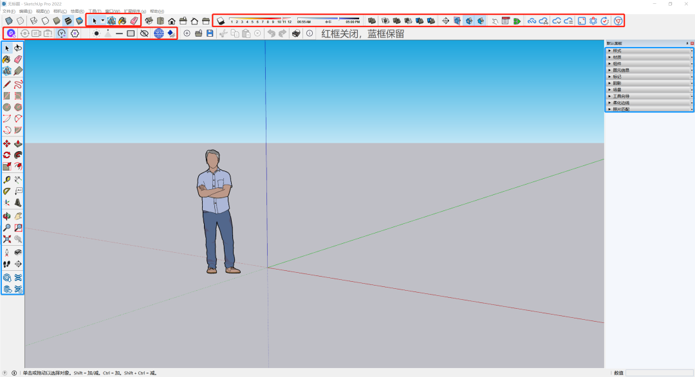Click the Undo arrow icon
The image size is (695, 377).
pos(272,33)
